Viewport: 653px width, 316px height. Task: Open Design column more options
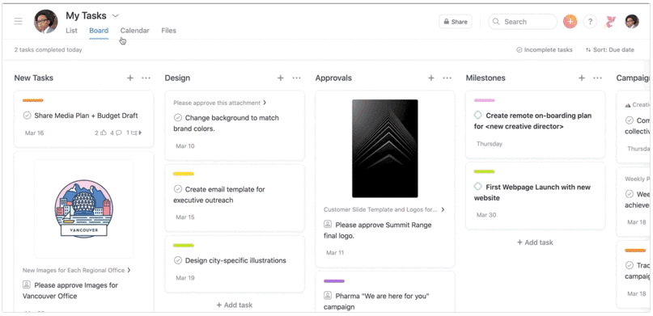click(x=296, y=78)
